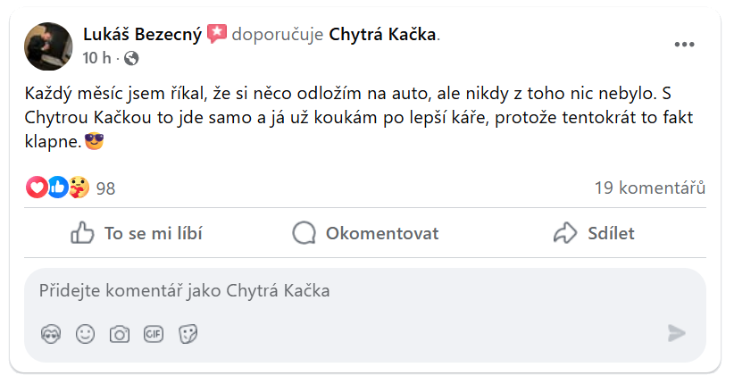Click Lukáš Bezecný's profile picture
The height and width of the screenshot is (384, 734).
click(49, 46)
